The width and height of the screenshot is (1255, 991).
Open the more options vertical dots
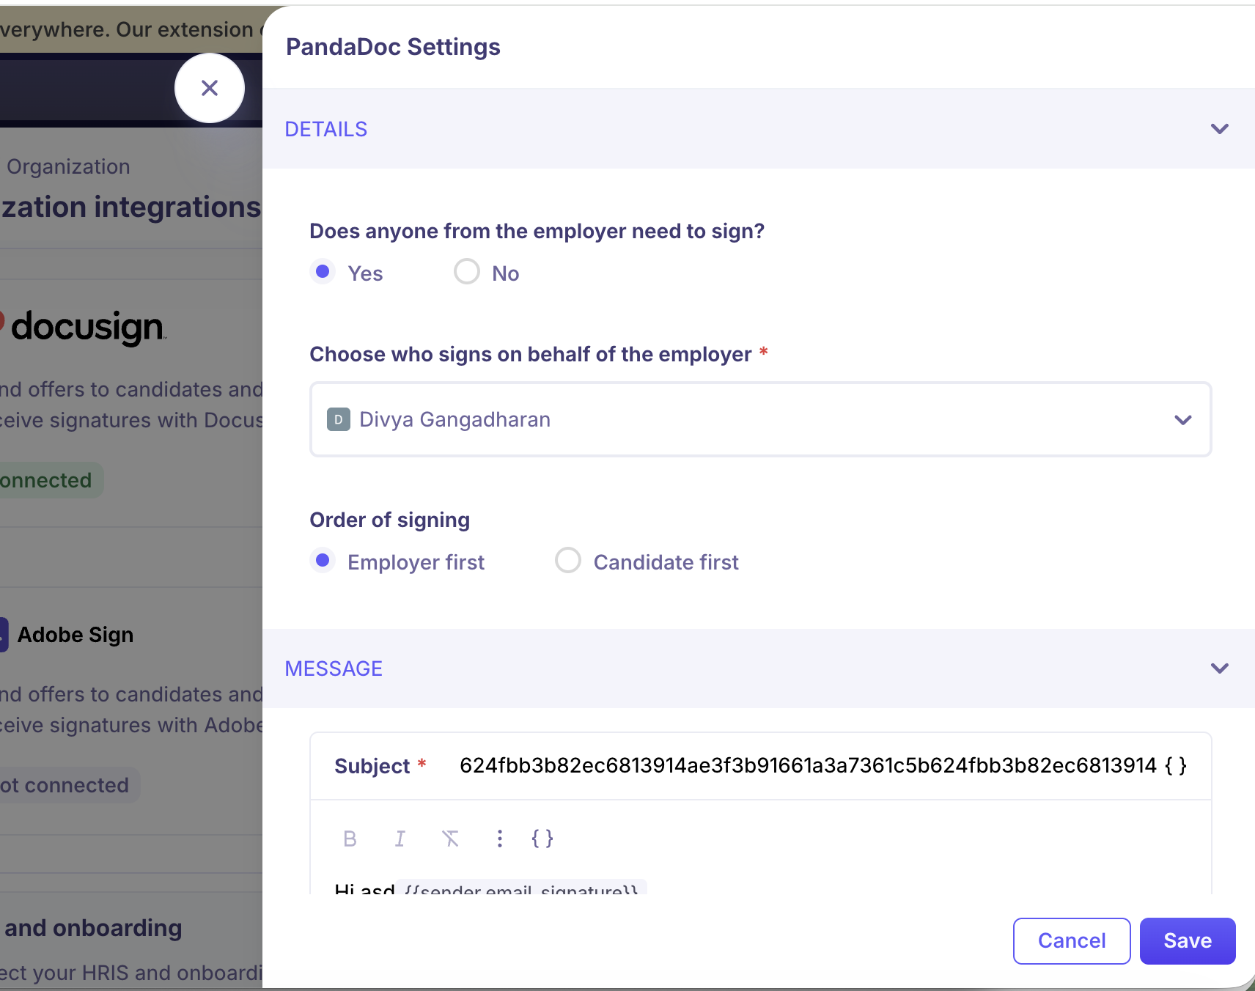[x=499, y=839]
